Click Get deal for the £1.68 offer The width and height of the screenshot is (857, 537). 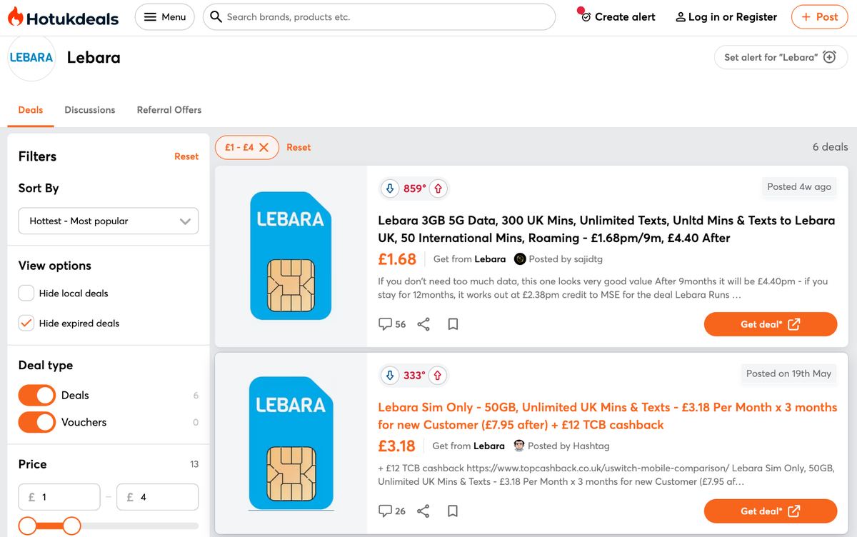click(x=771, y=324)
